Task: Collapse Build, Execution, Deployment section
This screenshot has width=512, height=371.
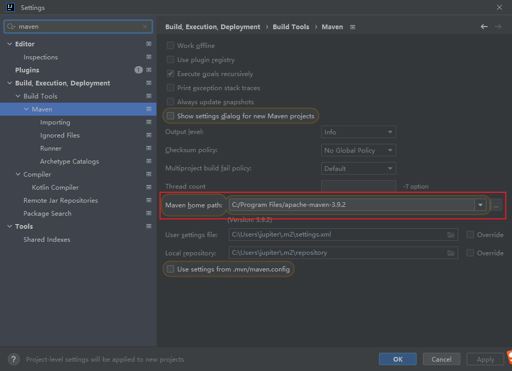Action: pyautogui.click(x=10, y=83)
